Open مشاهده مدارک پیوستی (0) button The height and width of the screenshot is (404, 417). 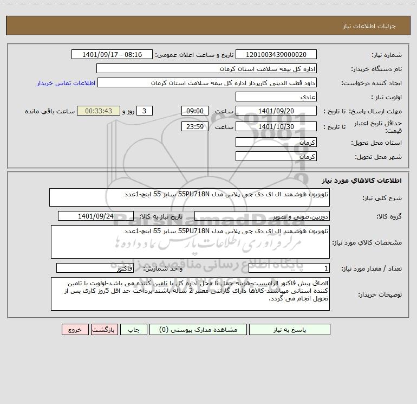198,330
